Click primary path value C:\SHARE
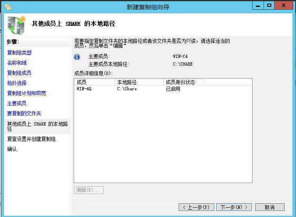Image resolution: width=296 pixels, height=217 pixels. pos(183,64)
